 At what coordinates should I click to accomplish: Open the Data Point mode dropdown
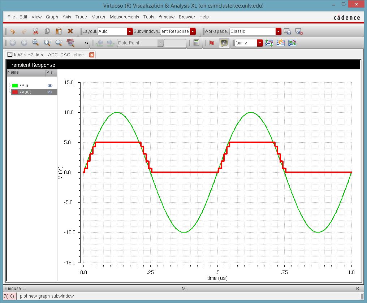160,43
